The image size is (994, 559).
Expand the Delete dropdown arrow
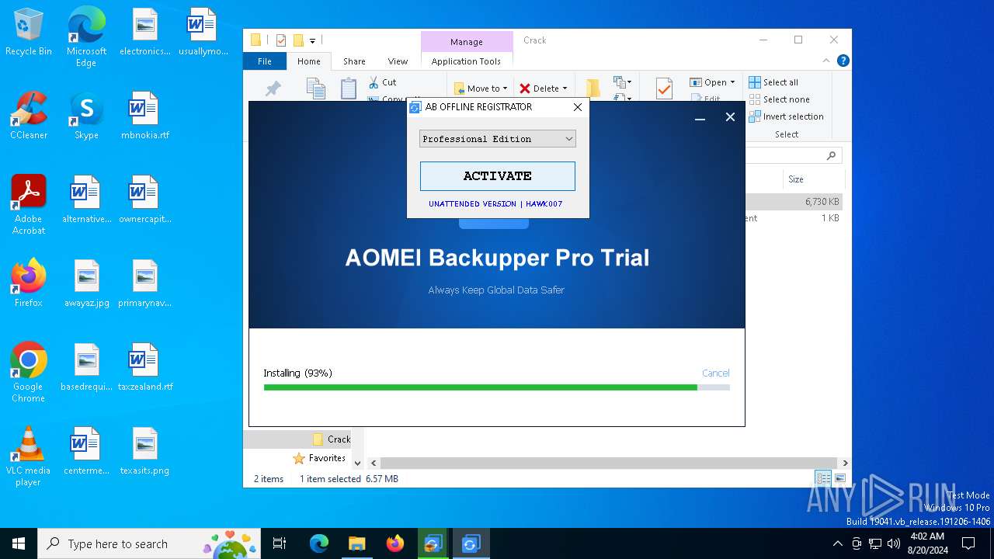point(565,89)
